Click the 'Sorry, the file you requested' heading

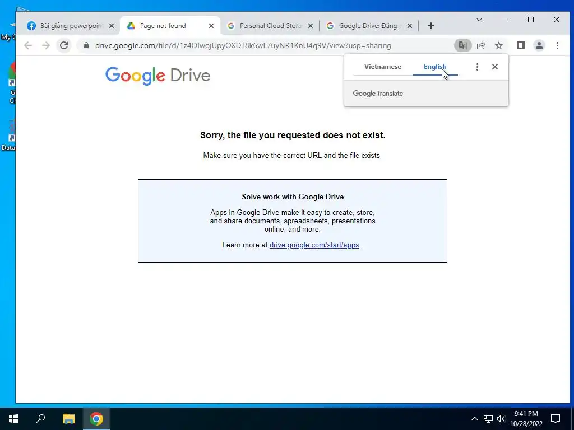point(293,135)
